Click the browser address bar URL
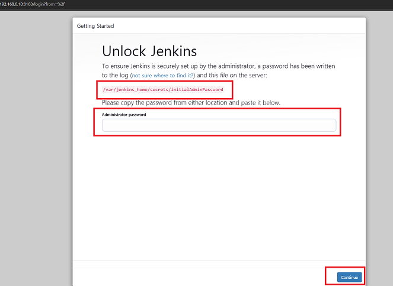Screen dimensions: 393x286 pyautogui.click(x=33, y=4)
